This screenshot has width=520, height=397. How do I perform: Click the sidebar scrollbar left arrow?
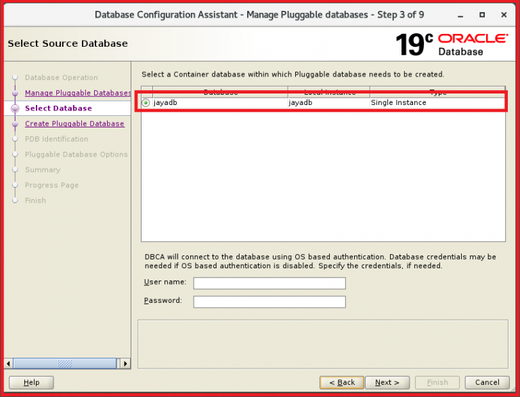(x=8, y=364)
